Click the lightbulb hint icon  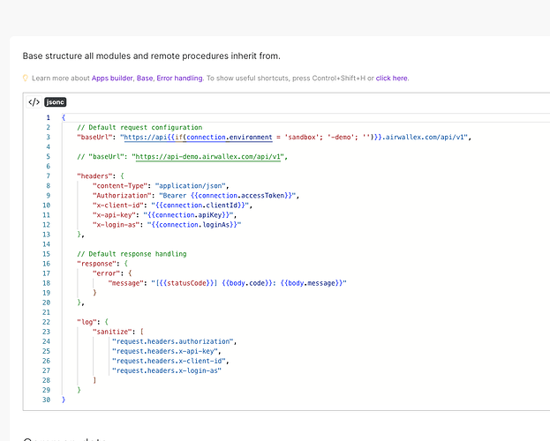(x=26, y=78)
